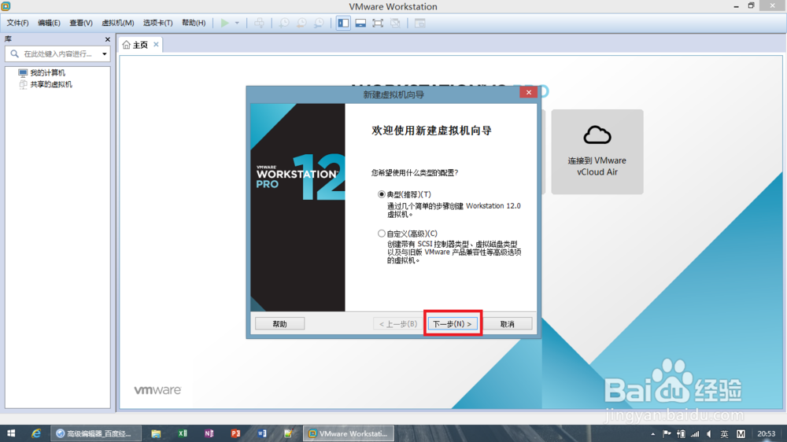
Task: Close the 库 library panel
Action: pyautogui.click(x=107, y=39)
